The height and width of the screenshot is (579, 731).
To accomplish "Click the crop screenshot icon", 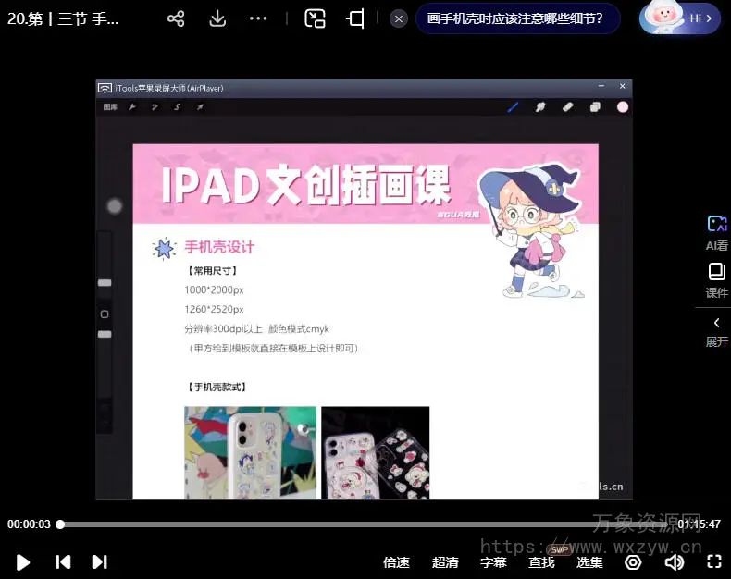I will point(355,18).
